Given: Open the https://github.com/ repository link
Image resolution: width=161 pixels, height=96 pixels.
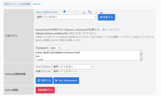Looking at the screenshot, I should [47, 12].
